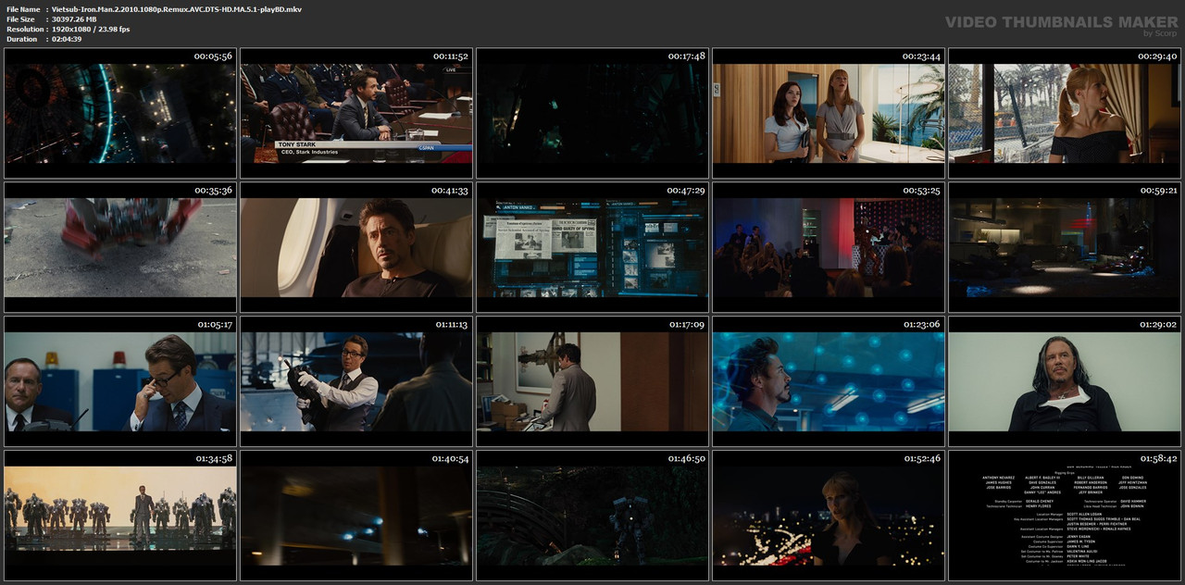Select the credits thumbnail at 01:58:42
The image size is (1185, 585).
click(x=1065, y=516)
